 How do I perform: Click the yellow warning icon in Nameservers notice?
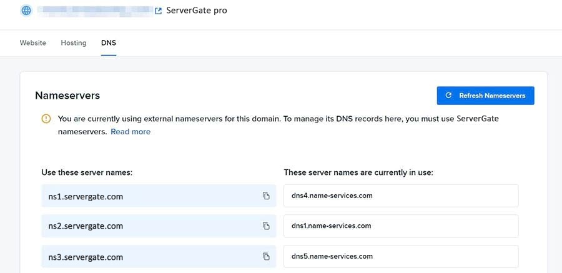pos(46,119)
